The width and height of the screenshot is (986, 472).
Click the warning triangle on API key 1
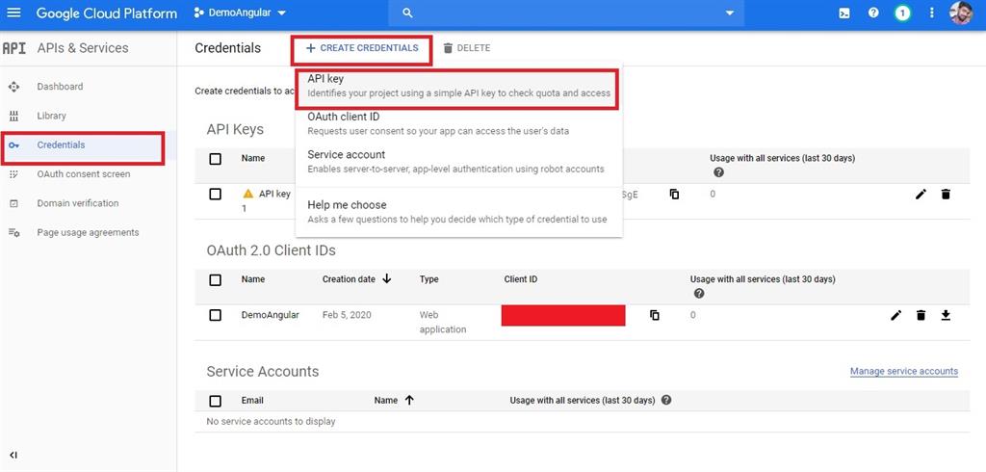[247, 194]
